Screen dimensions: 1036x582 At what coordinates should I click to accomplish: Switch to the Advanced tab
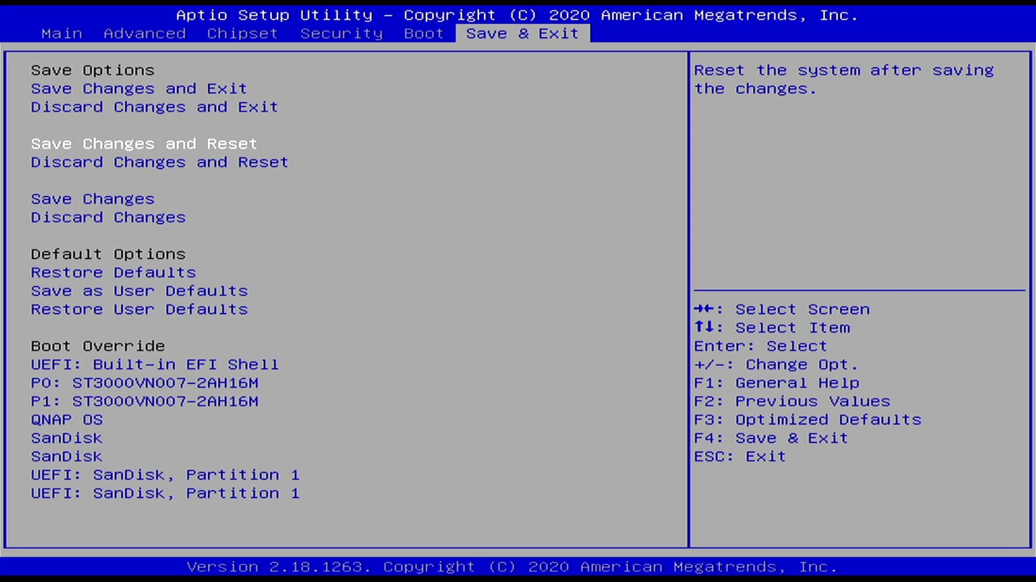click(x=145, y=33)
